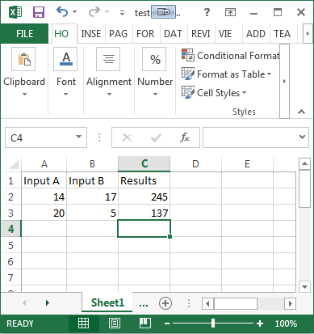
Task: Open the TEAM tab
Action: pos(282,34)
